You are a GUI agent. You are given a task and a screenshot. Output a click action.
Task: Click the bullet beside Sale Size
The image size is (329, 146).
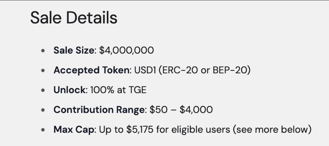point(43,51)
